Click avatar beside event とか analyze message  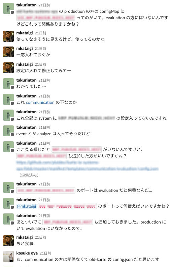[8, 131]
